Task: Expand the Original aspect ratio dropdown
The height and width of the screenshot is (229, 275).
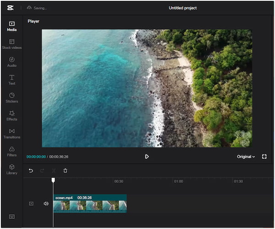Action: click(x=246, y=157)
